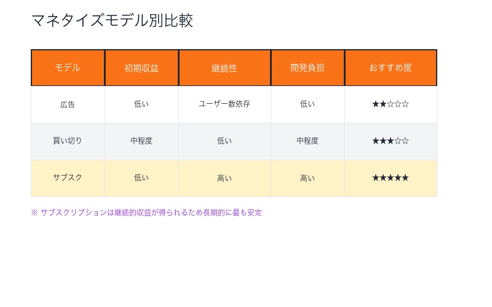The image size is (492, 307).
Task: Select 開発負担 value 低い in 広告 row
Action: pyautogui.click(x=307, y=104)
